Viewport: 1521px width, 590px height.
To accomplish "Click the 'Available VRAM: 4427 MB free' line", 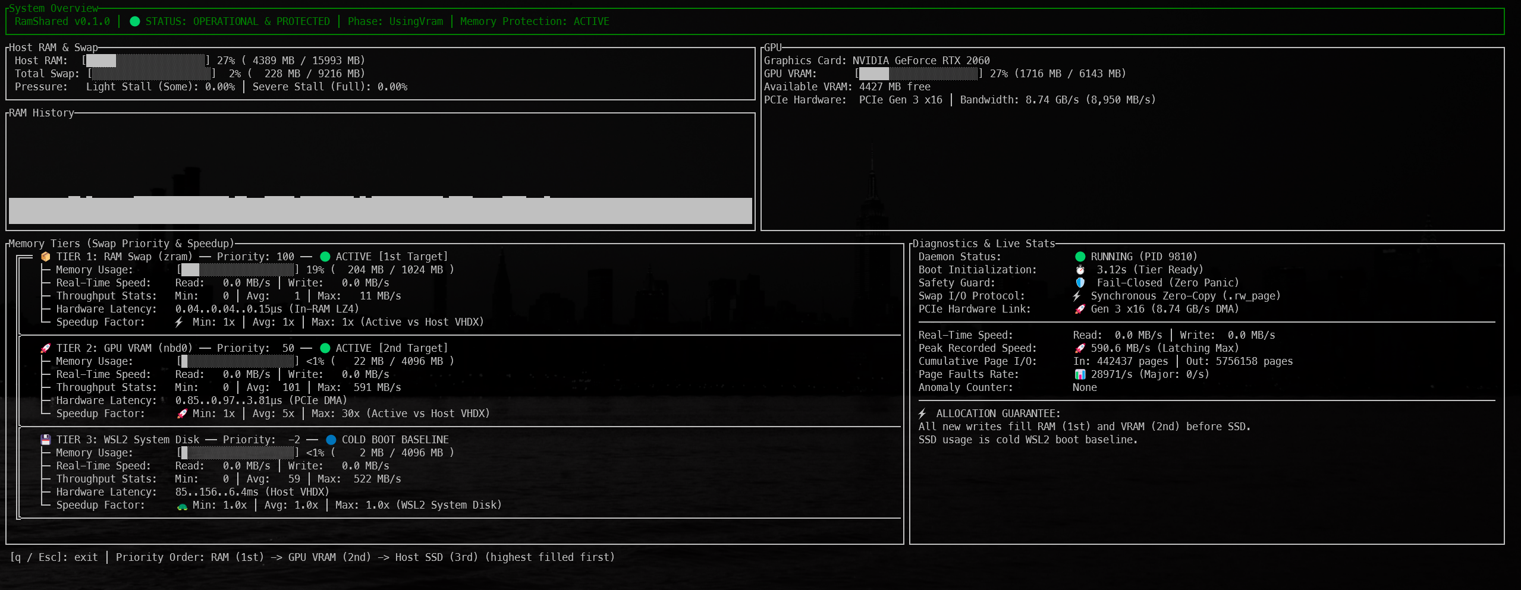I will (847, 87).
